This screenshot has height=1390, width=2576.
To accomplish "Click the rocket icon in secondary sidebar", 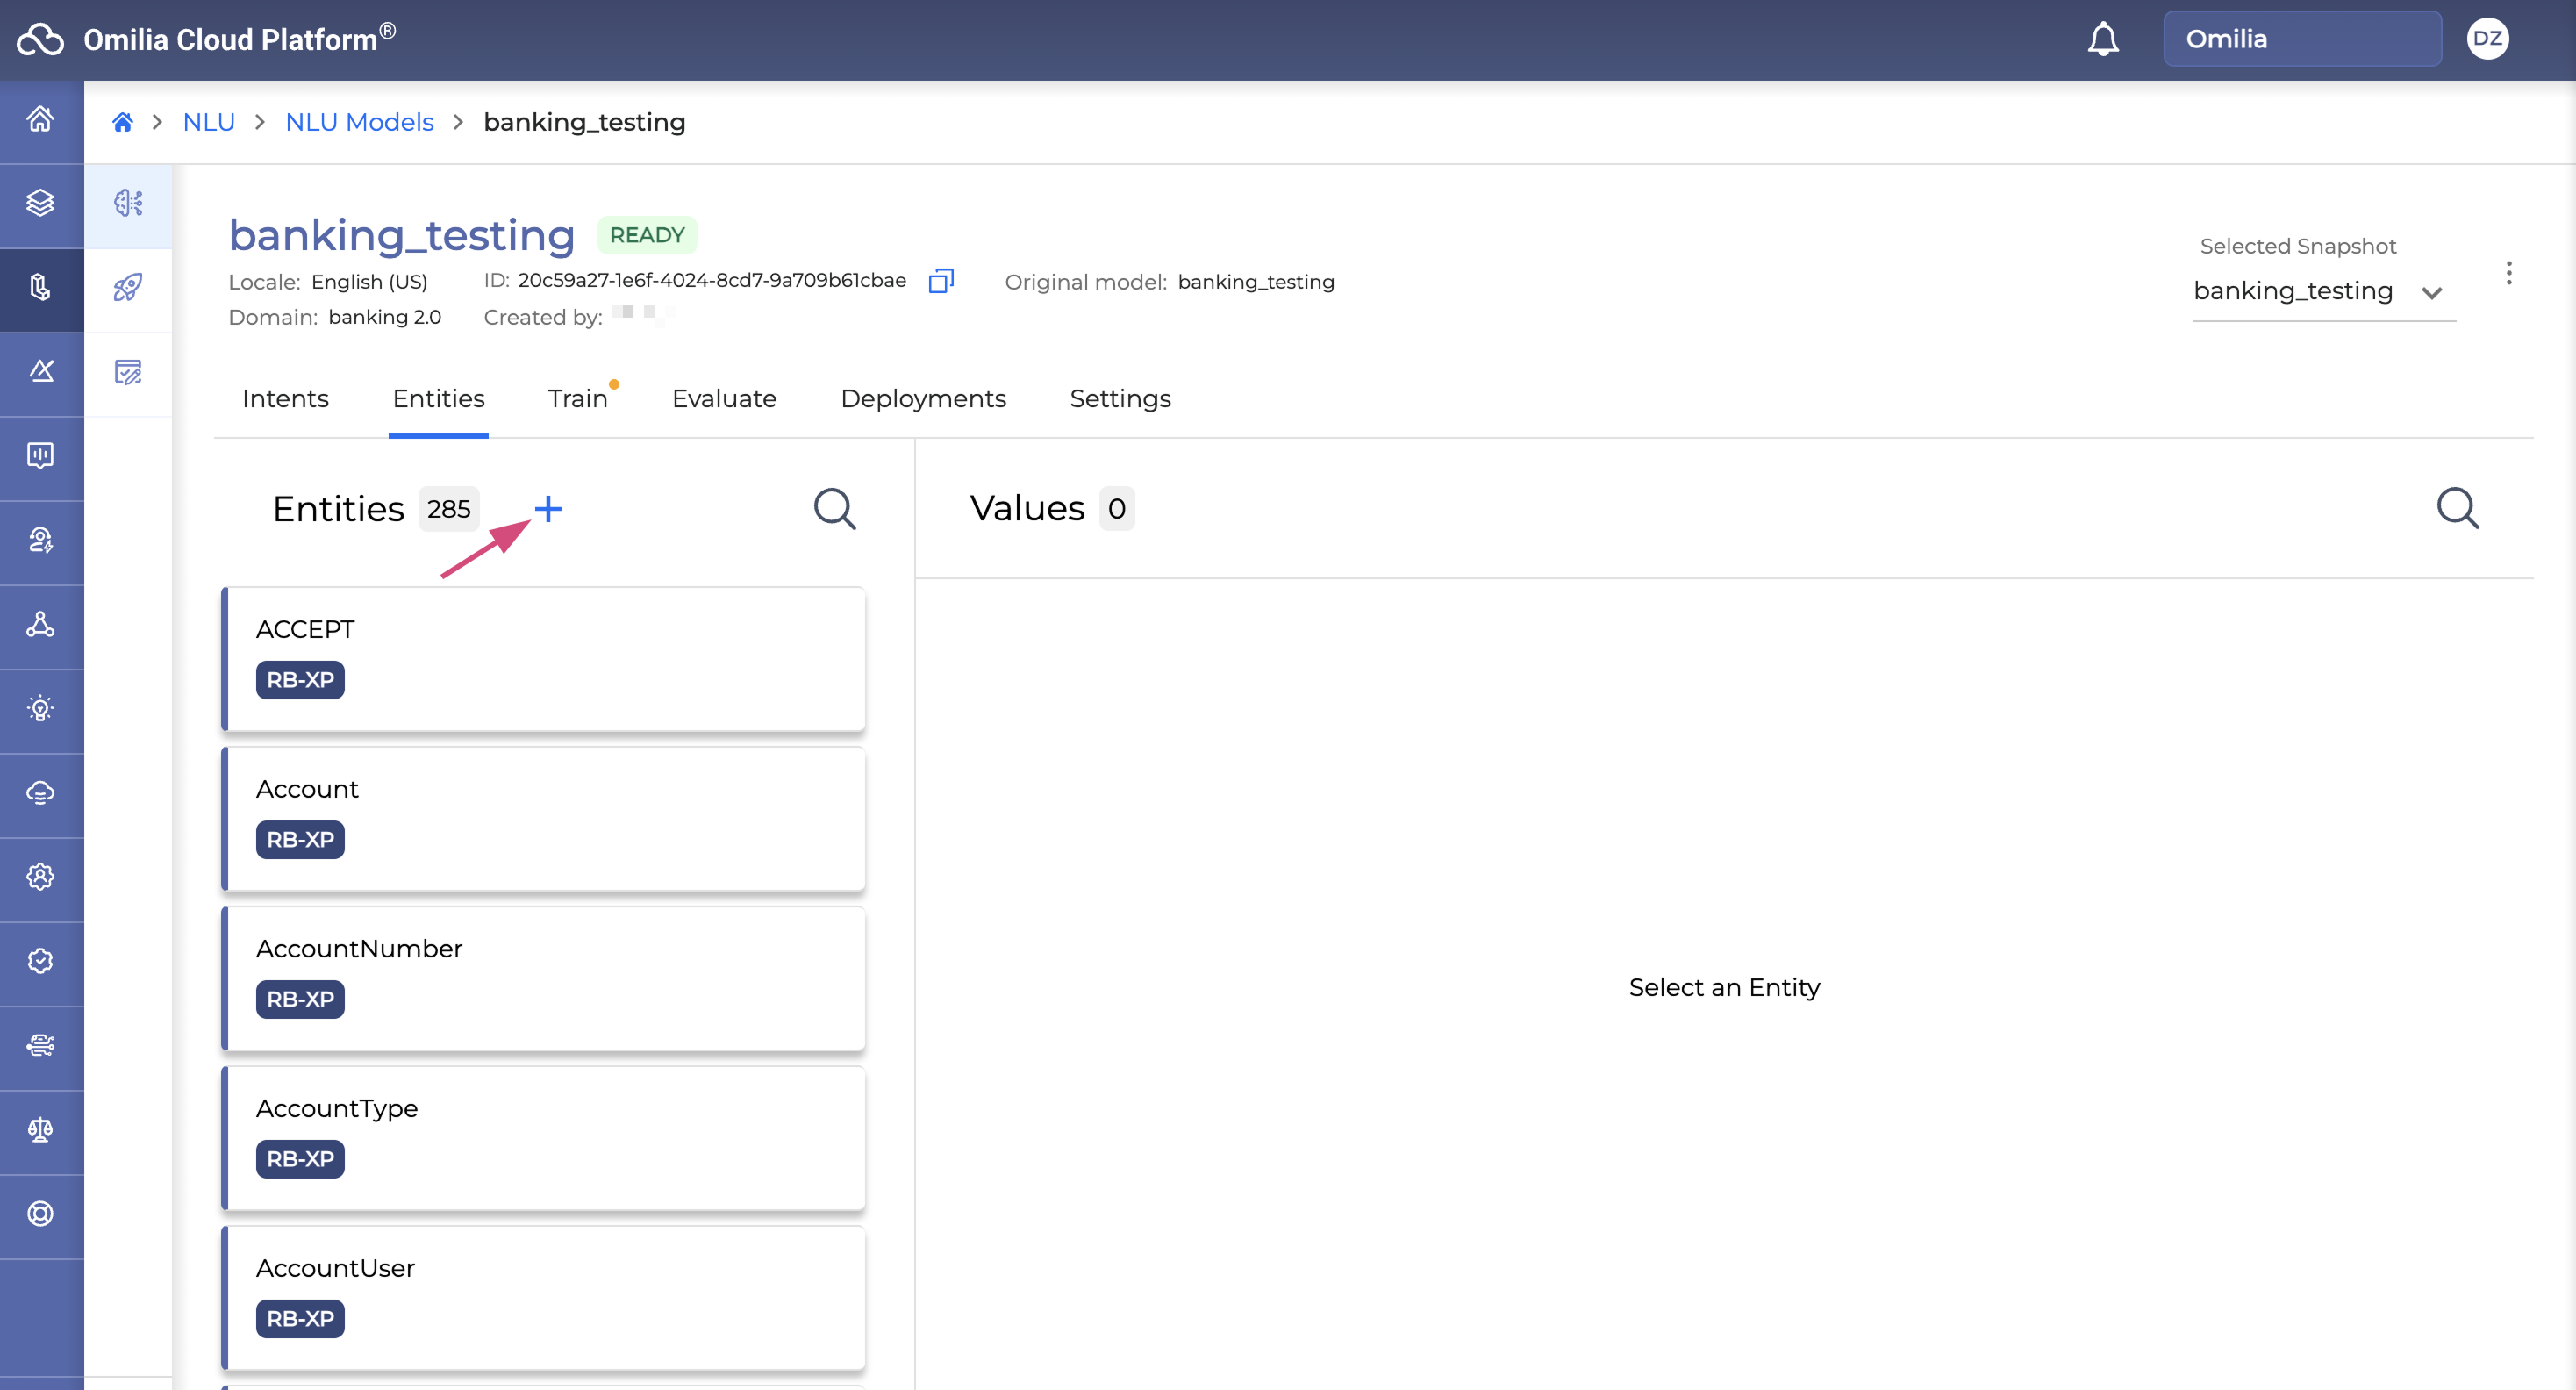I will [x=128, y=288].
